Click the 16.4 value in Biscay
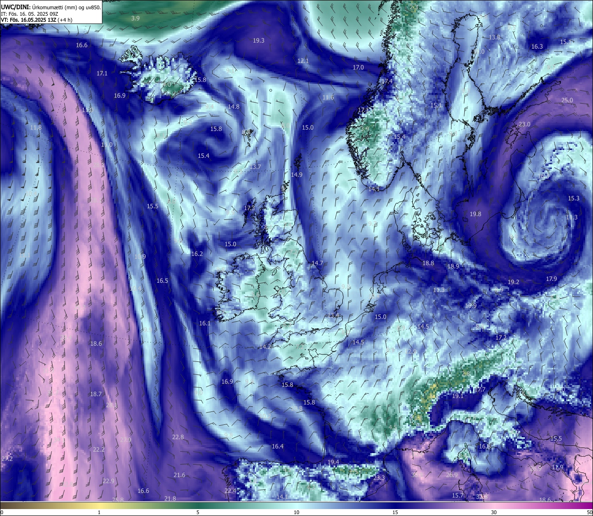This screenshot has width=593, height=516. coord(278,447)
